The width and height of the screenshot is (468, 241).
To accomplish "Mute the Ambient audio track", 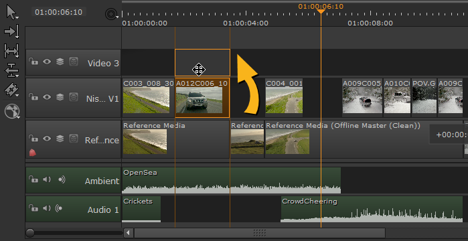I will (x=47, y=179).
